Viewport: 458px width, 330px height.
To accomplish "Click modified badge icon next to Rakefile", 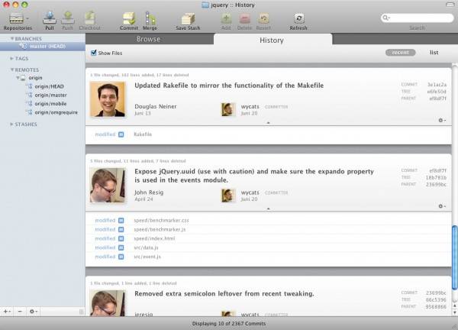I will [x=121, y=134].
